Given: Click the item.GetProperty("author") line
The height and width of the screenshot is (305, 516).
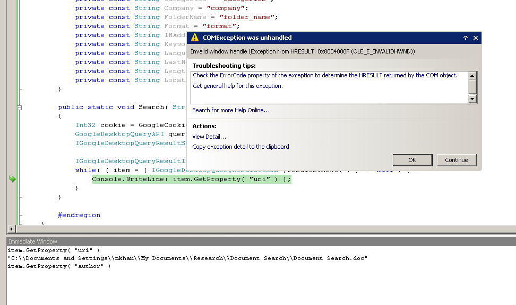Looking at the screenshot, I should (59, 266).
